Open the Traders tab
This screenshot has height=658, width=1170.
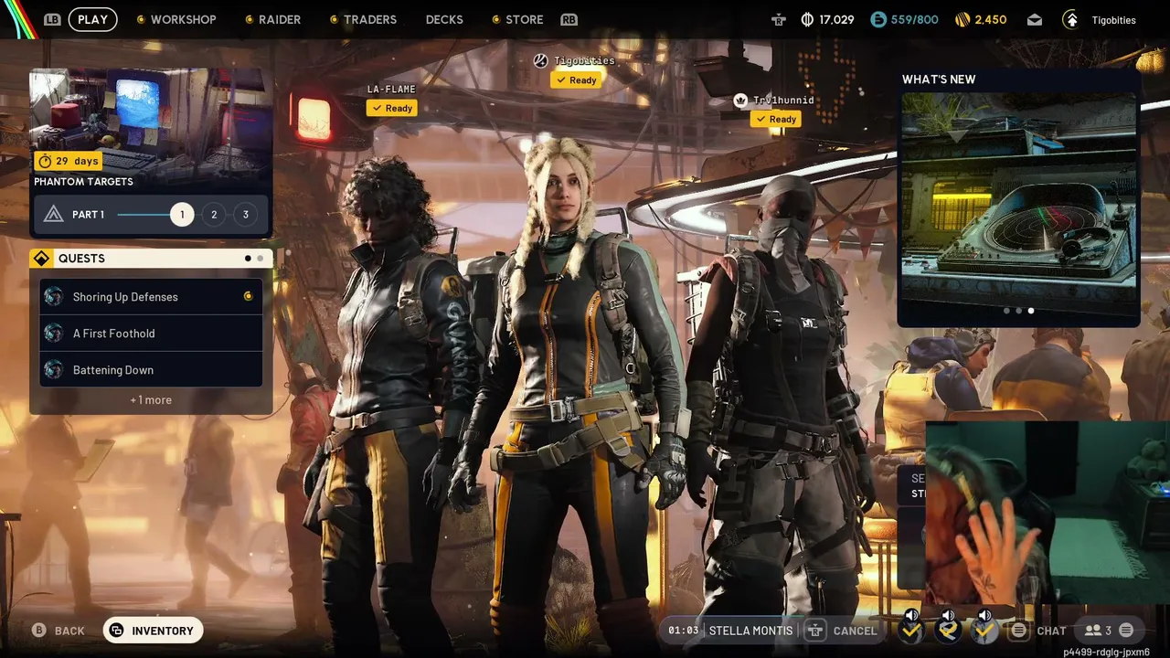coord(370,19)
